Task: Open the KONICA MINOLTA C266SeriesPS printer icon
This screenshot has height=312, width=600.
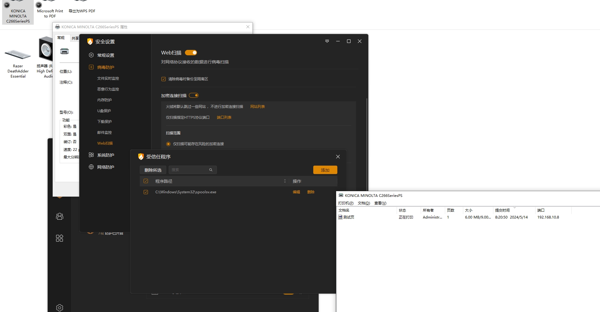Action: coord(18,12)
